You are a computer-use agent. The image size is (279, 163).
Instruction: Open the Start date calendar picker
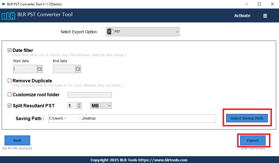pyautogui.click(x=40, y=69)
